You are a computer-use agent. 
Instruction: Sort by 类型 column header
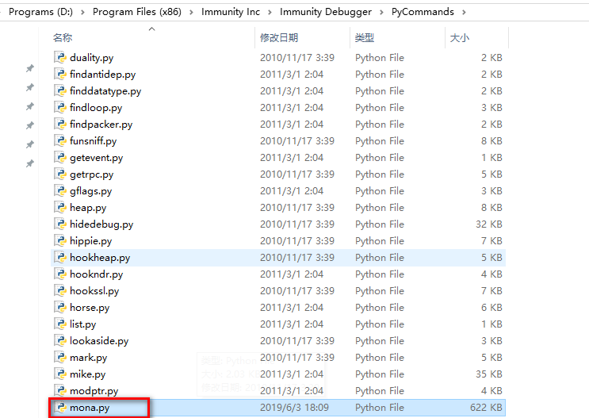click(x=365, y=37)
